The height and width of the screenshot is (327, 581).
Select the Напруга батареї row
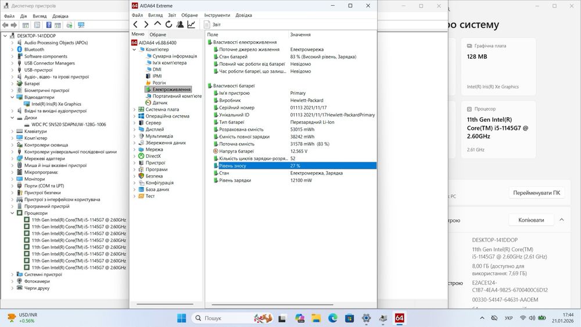click(x=295, y=151)
